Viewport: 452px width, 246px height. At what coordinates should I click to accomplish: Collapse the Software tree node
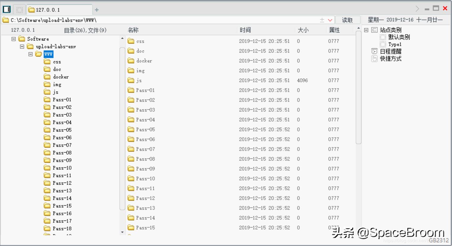13,39
